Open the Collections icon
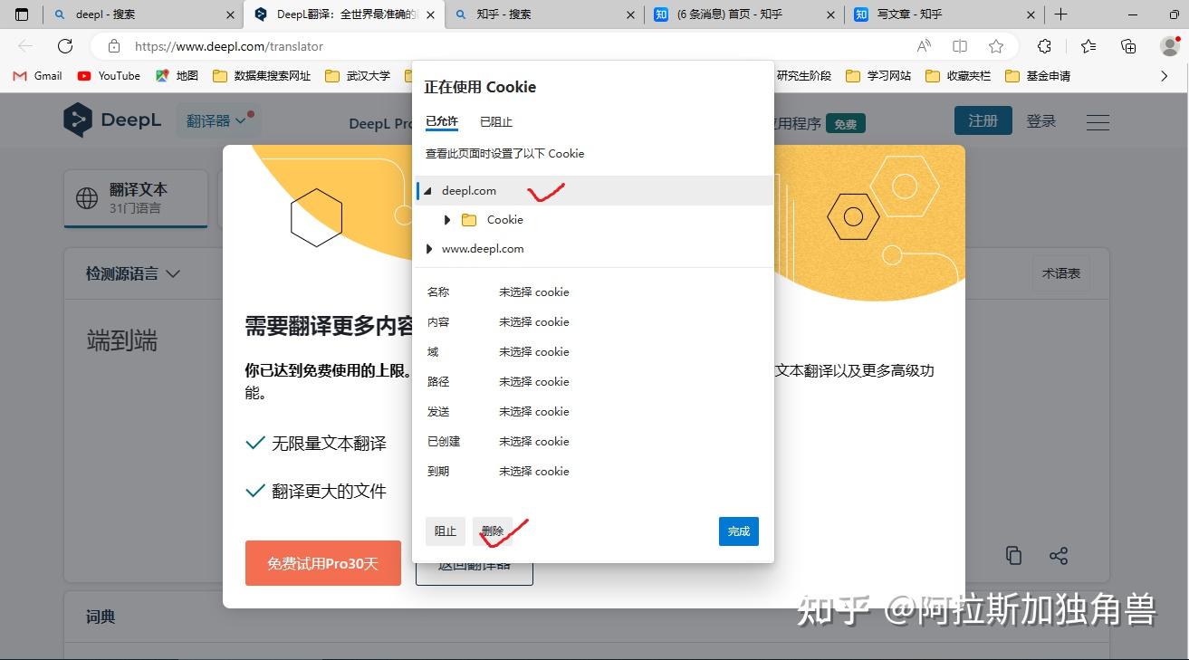 1128,46
